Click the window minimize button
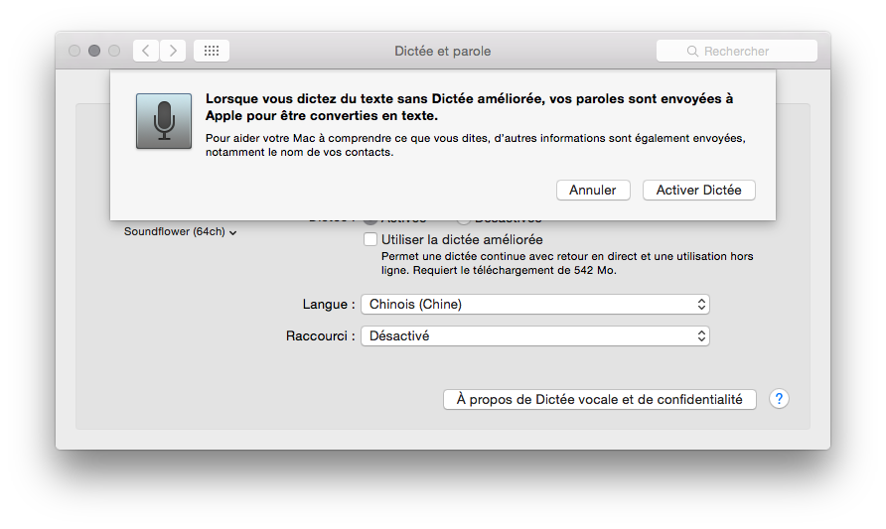The image size is (886, 529). (94, 51)
